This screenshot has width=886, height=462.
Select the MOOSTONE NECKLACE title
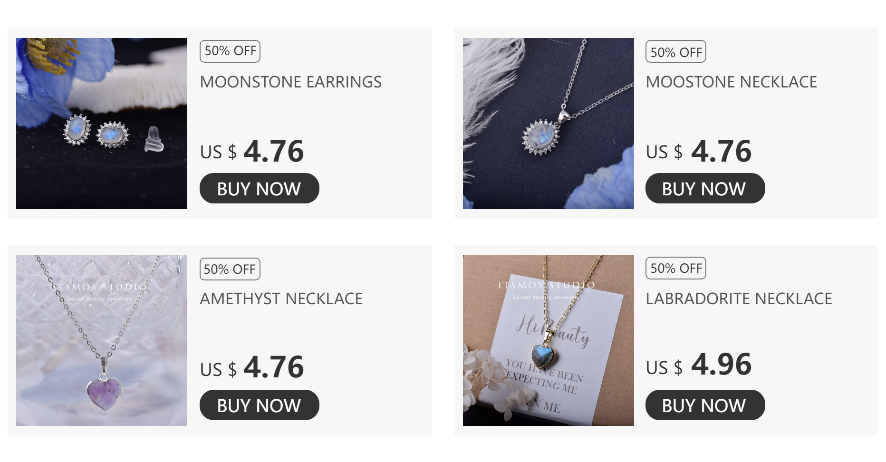pos(732,82)
